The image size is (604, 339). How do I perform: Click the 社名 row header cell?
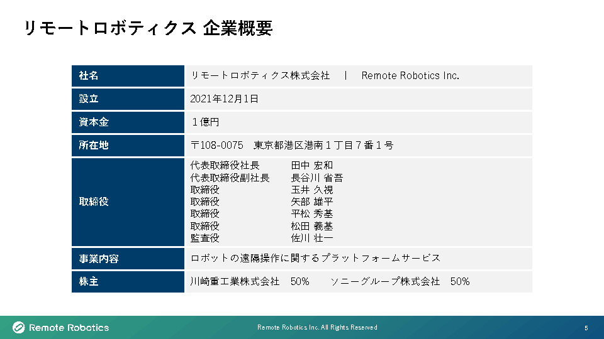[x=128, y=76]
